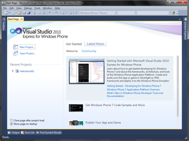This screenshot has height=141, width=189.
Task: Click Get Windows Phone 7 Code Samples heading
Action: point(115,105)
